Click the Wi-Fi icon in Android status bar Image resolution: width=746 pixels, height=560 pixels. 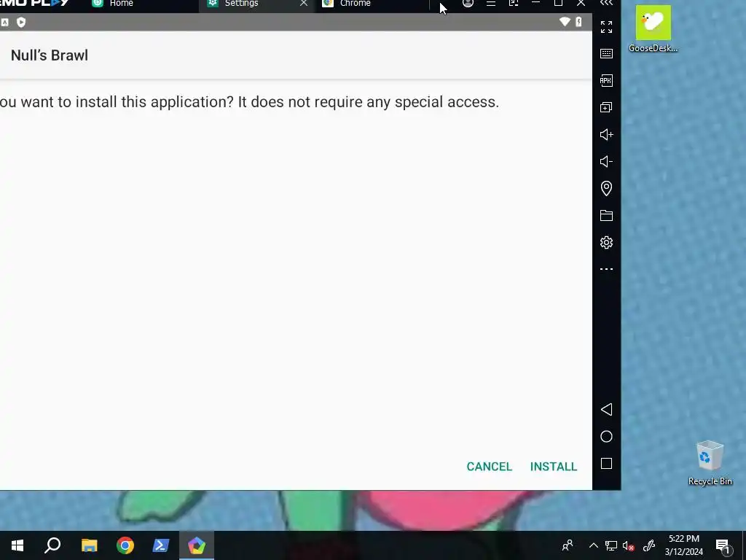tap(565, 22)
